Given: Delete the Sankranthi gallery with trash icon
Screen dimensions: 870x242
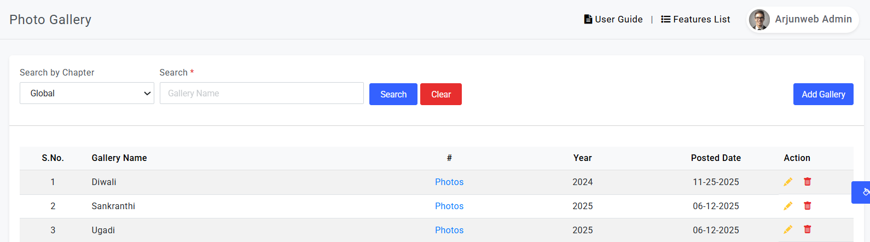Looking at the screenshot, I should pyautogui.click(x=807, y=206).
